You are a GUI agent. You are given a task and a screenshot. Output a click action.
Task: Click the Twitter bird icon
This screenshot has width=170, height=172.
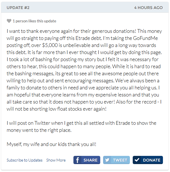pos(107,160)
